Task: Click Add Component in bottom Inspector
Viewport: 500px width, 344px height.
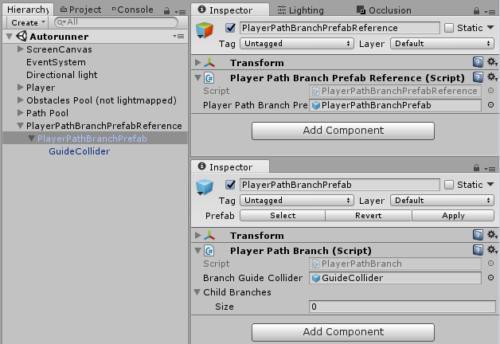Action: coord(343,332)
